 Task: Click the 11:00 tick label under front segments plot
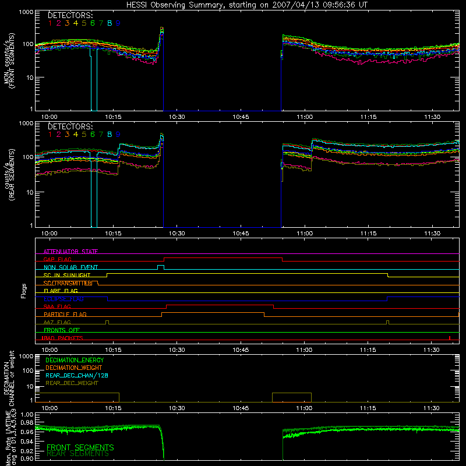[x=305, y=117]
